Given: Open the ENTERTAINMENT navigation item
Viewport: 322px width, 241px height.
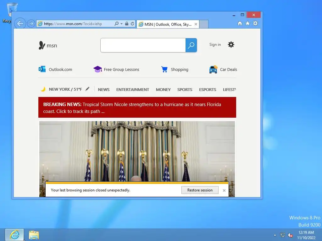Looking at the screenshot, I should (133, 89).
